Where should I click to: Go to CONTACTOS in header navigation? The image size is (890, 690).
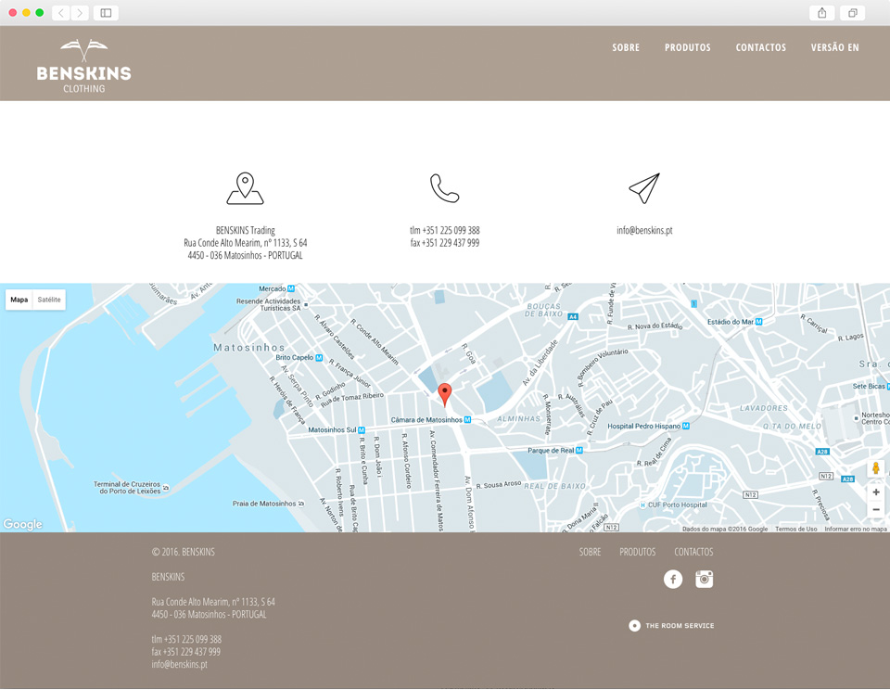760,47
